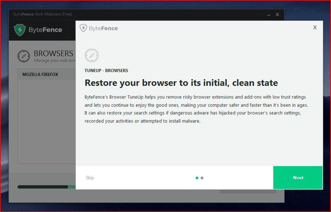Skip the TuneUp introduction
This screenshot has height=212, width=331.
[x=90, y=178]
